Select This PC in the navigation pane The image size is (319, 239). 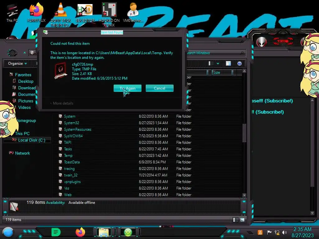coord(22,134)
